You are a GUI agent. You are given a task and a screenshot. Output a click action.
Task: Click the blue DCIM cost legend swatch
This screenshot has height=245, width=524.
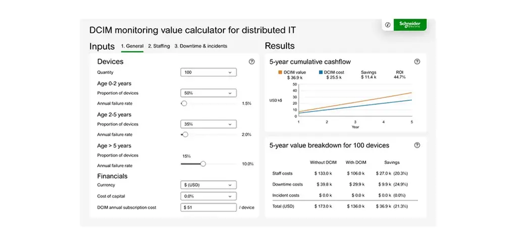pyautogui.click(x=321, y=73)
